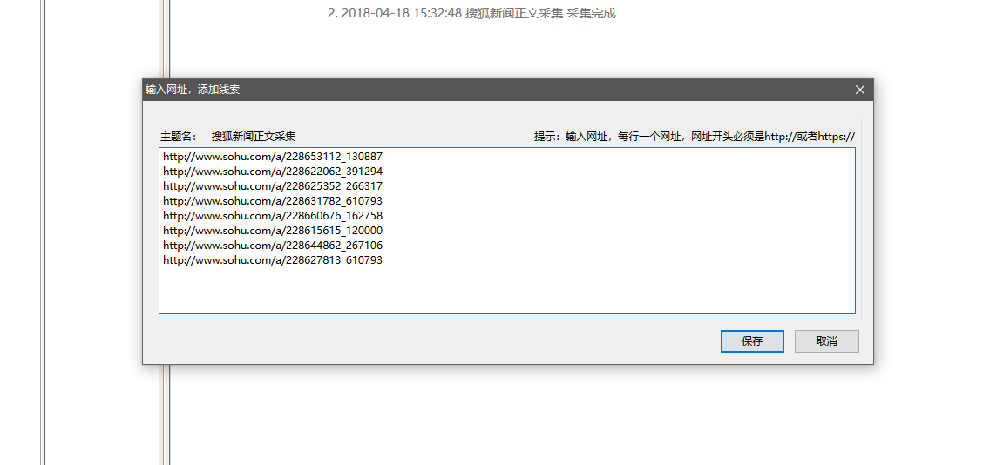Select URL line ending 228644862_267106

tap(273, 245)
